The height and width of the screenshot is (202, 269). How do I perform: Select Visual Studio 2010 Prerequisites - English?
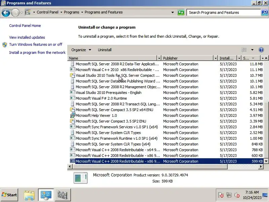pos(166,93)
